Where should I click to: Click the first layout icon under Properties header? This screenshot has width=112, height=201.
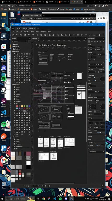pyautogui.click(x=89, y=41)
